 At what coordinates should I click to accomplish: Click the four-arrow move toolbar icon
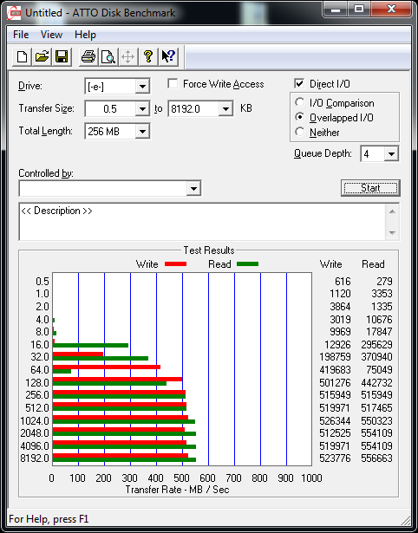127,56
